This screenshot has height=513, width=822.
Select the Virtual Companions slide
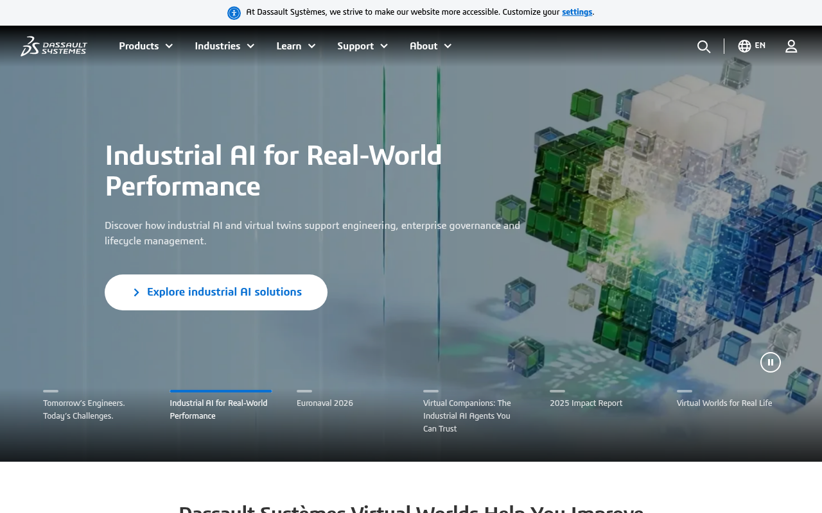[x=474, y=412]
